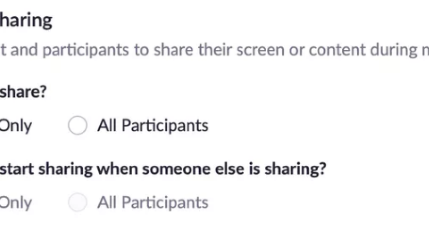Click the 'All Participants' label under 'share?'
Viewport: 429px width, 241px height.
152,126
